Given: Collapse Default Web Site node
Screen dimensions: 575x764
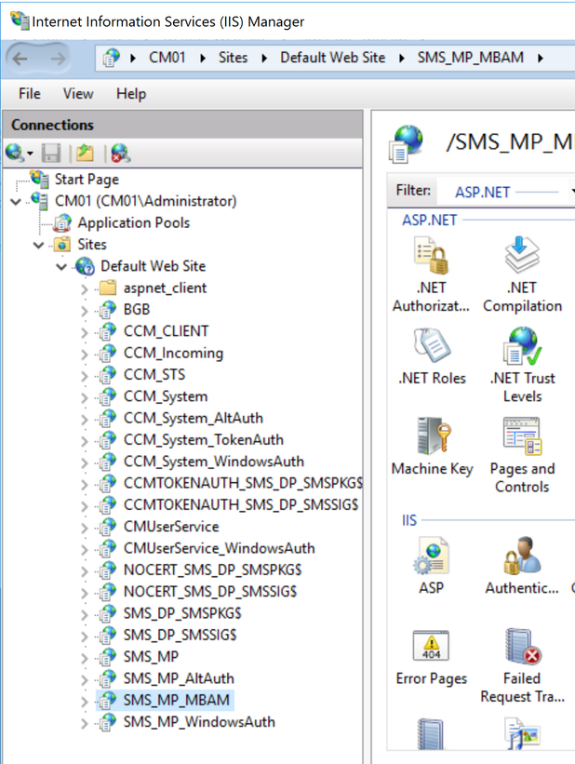Looking at the screenshot, I should (x=61, y=266).
